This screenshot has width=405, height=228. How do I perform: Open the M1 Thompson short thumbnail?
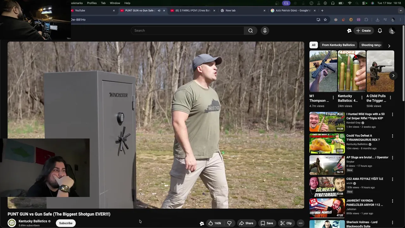(323, 71)
